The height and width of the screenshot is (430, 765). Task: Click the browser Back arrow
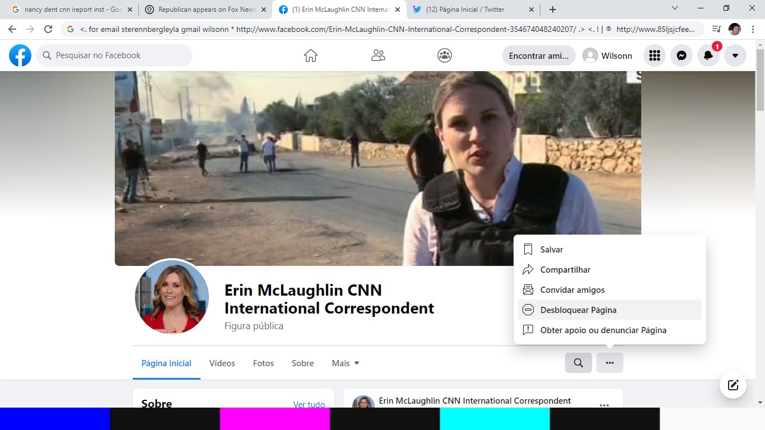click(12, 29)
